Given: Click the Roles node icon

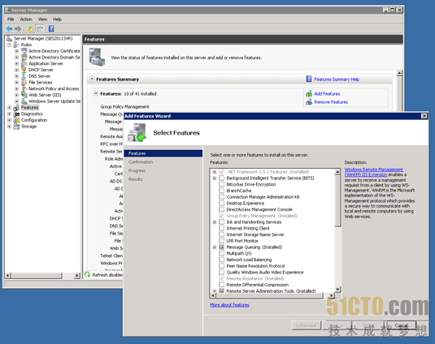Looking at the screenshot, I should pos(16,45).
